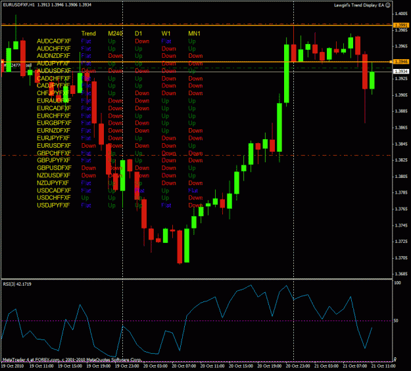
Task: Click the D1 column header
Action: pyautogui.click(x=138, y=33)
